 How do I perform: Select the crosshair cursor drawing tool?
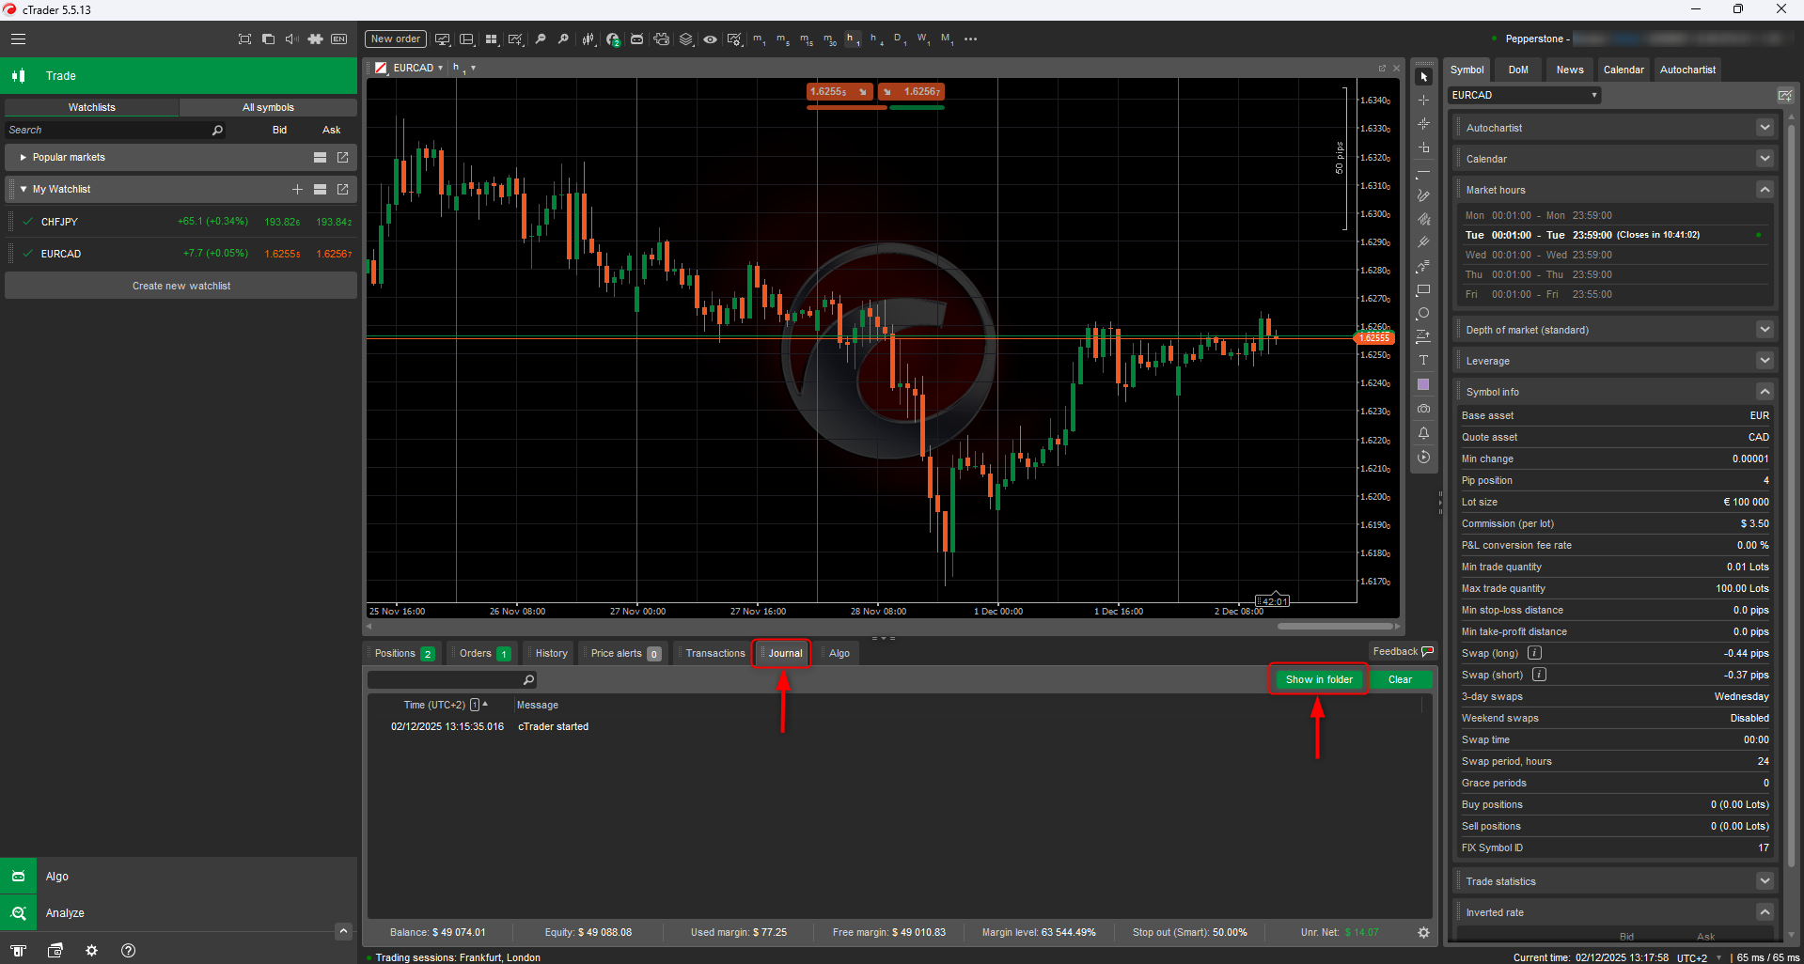pyautogui.click(x=1423, y=101)
